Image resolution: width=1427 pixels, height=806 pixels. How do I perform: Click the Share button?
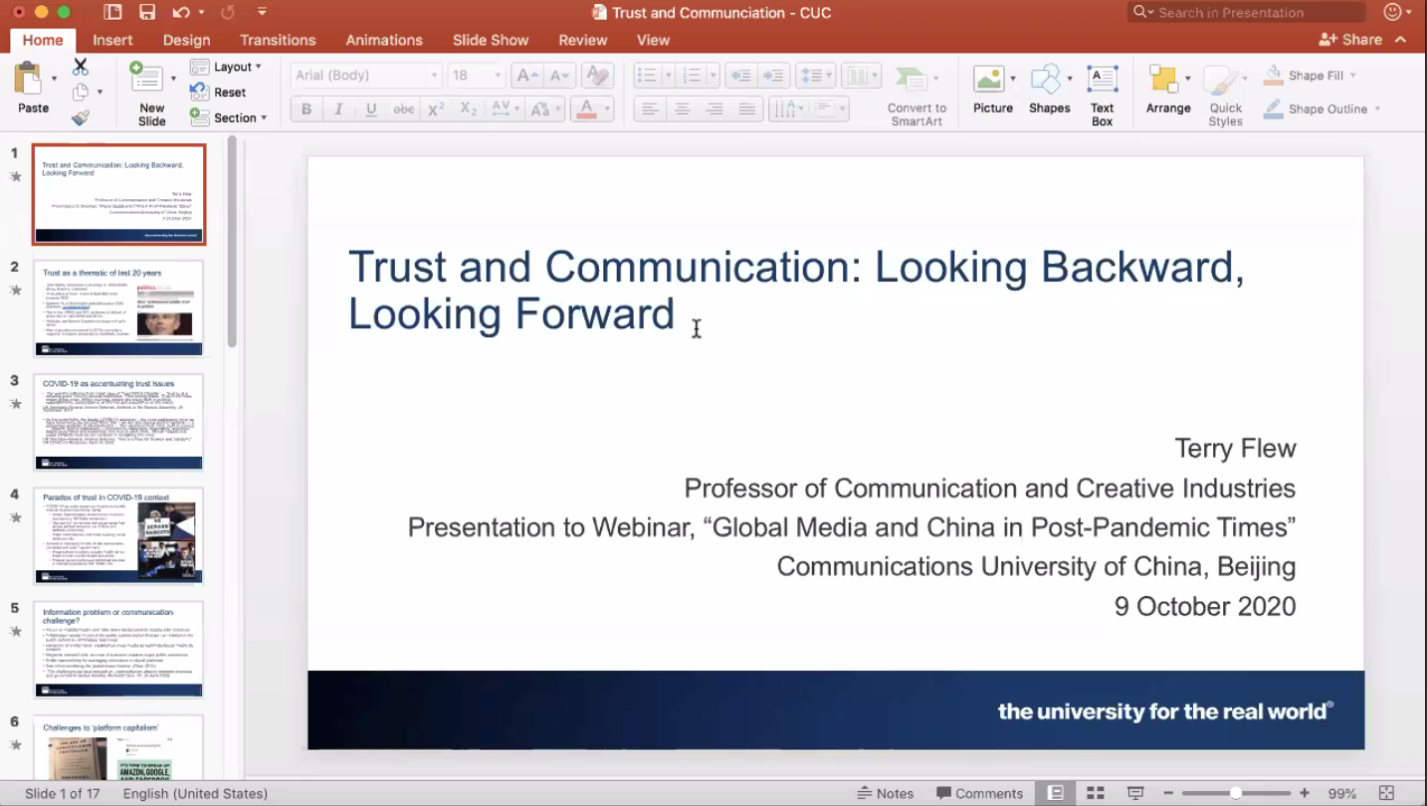click(1350, 40)
